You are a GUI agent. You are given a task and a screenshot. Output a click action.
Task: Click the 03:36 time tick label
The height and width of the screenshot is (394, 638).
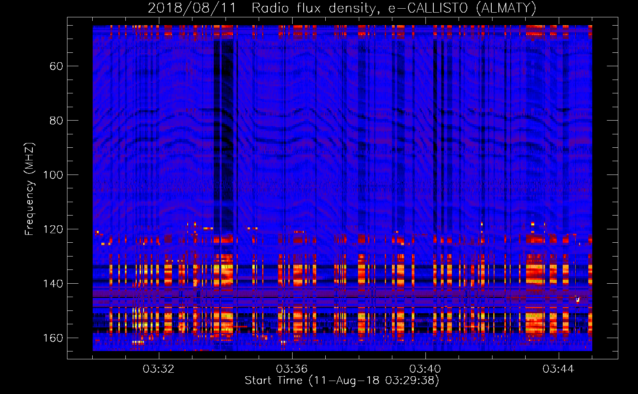tap(292, 369)
